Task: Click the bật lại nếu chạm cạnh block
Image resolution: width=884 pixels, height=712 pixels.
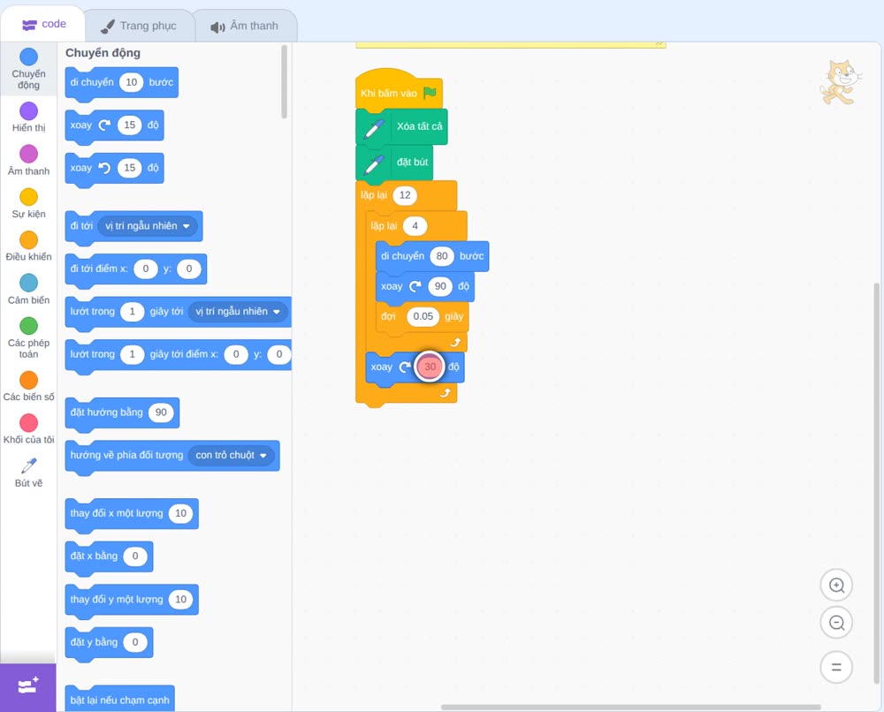Action: click(119, 700)
